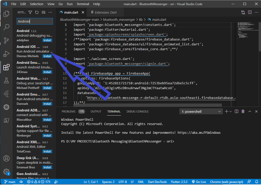
Task: Install Android iOS Emulator by Diemas Michiels
Action: coord(47,56)
